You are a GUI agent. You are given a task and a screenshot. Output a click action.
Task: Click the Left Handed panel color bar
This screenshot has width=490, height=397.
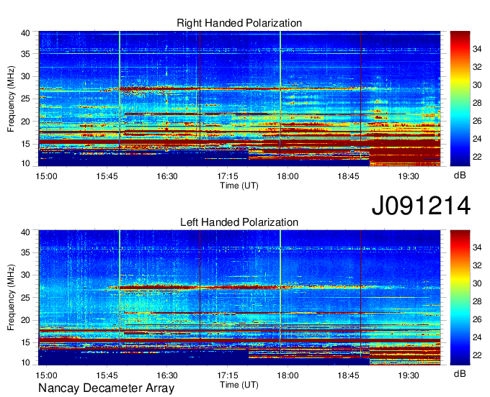[460, 298]
